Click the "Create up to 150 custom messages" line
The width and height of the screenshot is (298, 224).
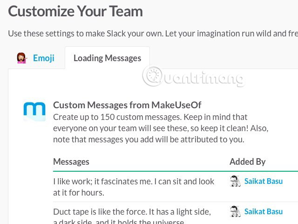150,117
